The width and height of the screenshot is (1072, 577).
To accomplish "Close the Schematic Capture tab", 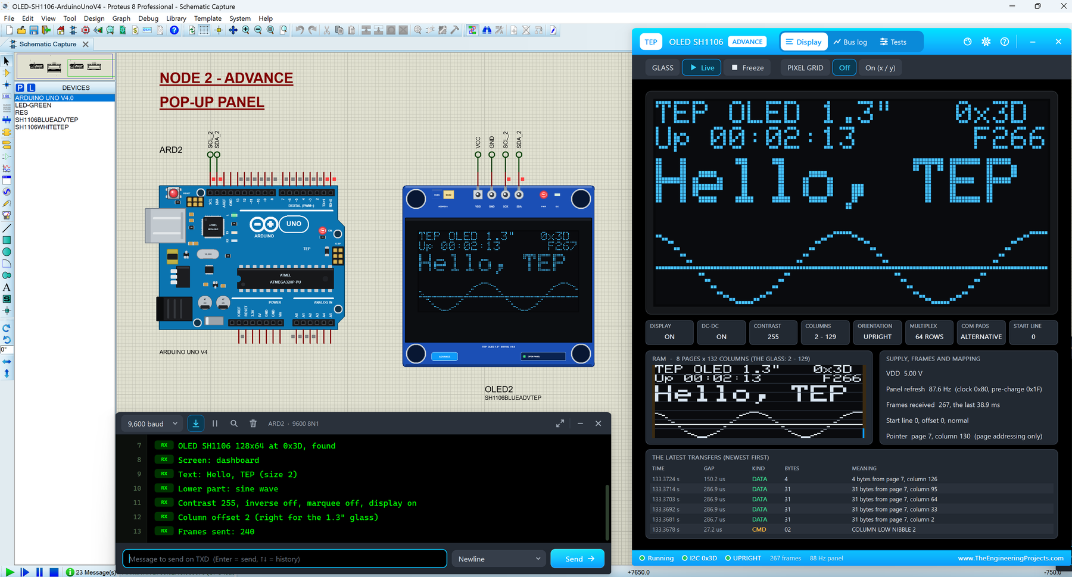I will 85,44.
